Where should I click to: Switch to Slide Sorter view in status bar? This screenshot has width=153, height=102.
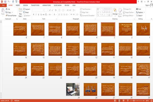pos(119,101)
